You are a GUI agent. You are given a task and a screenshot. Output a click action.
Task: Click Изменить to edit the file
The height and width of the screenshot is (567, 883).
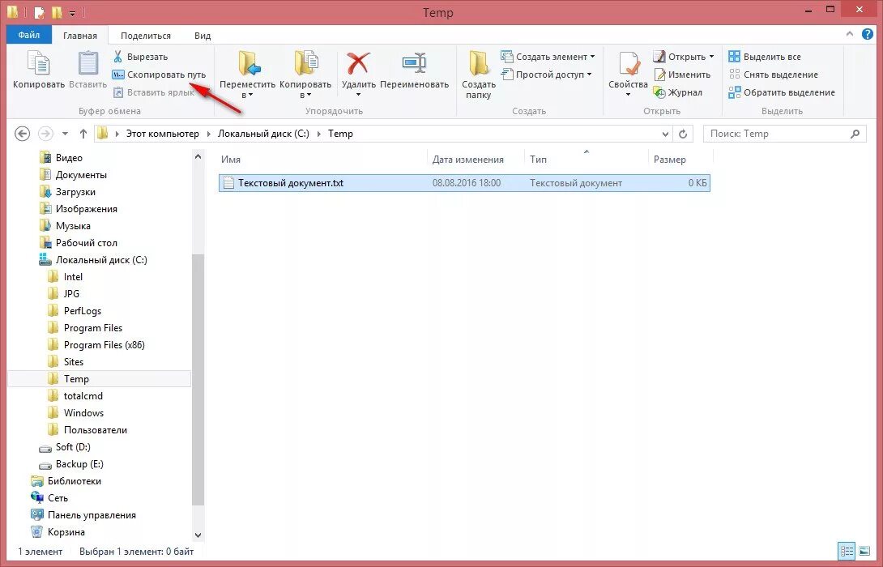[x=682, y=75]
